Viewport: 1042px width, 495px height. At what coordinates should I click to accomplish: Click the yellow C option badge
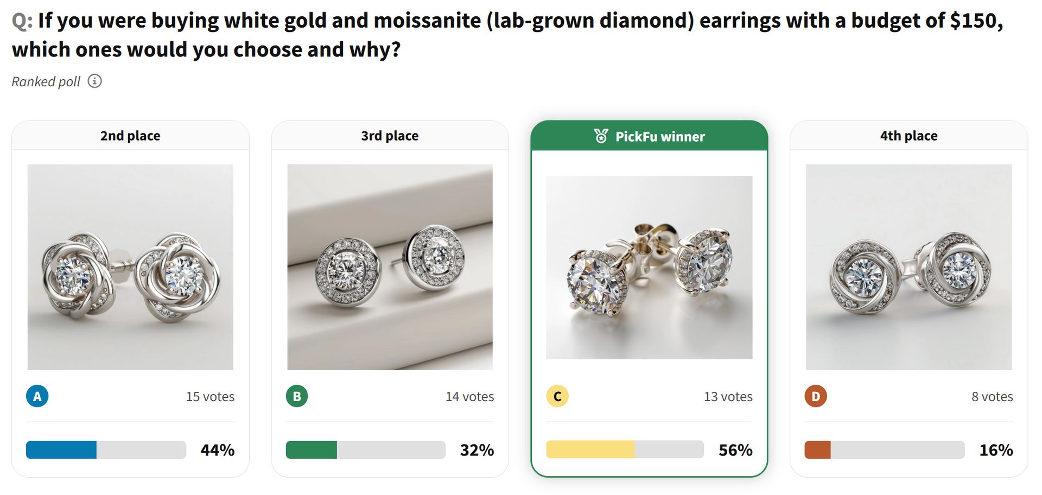557,396
